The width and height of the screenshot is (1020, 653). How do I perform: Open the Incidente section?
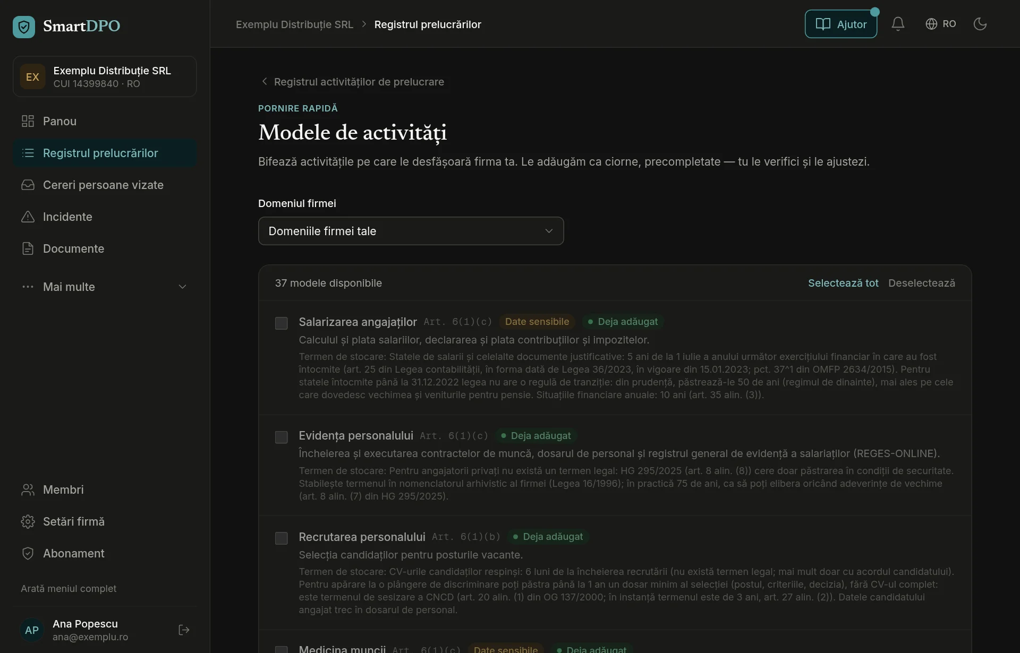105,217
